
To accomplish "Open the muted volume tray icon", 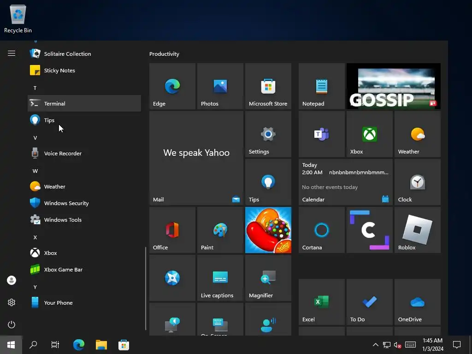I will (x=398, y=345).
